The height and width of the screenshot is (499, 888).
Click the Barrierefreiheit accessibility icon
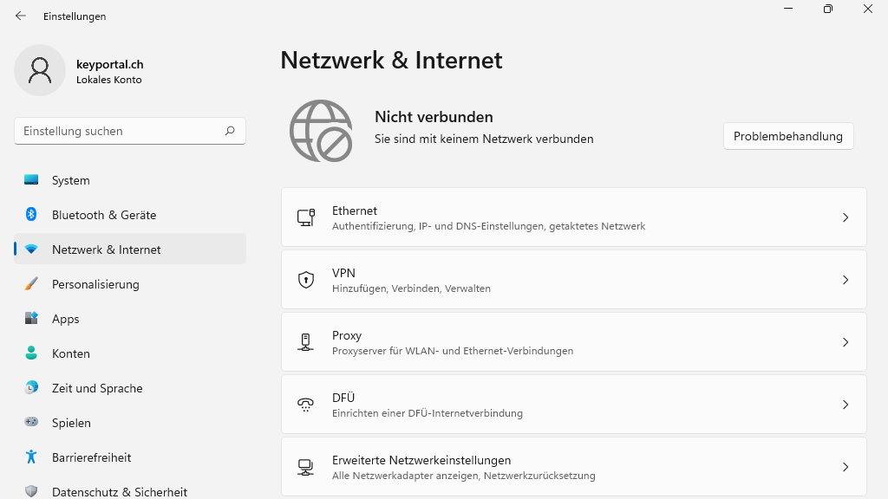coord(31,457)
